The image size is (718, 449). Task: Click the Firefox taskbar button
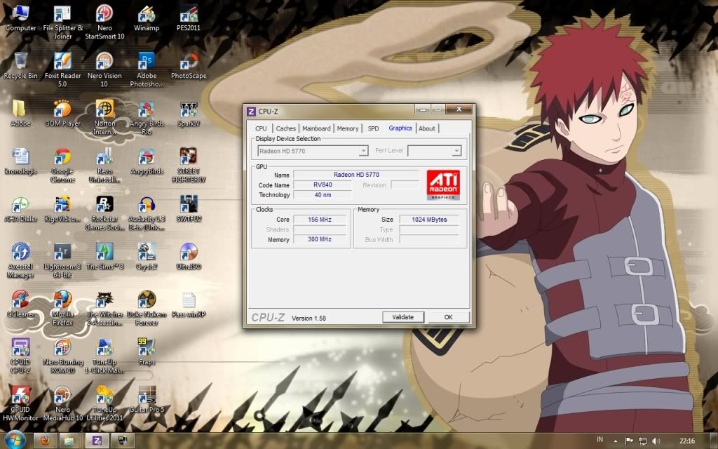coord(46,441)
